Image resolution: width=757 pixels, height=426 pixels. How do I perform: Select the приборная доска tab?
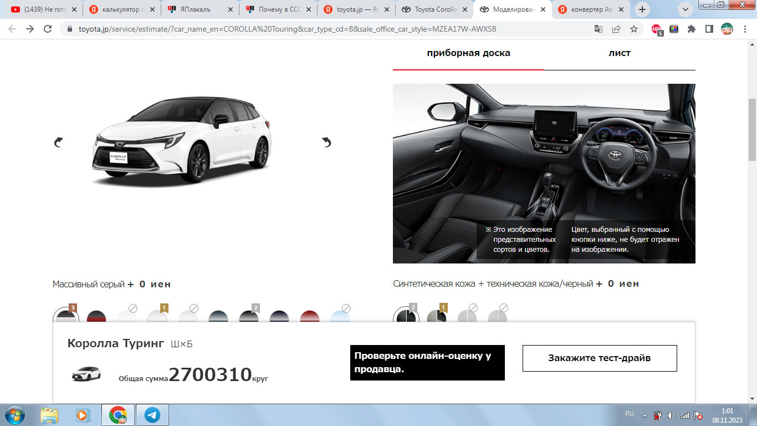468,53
